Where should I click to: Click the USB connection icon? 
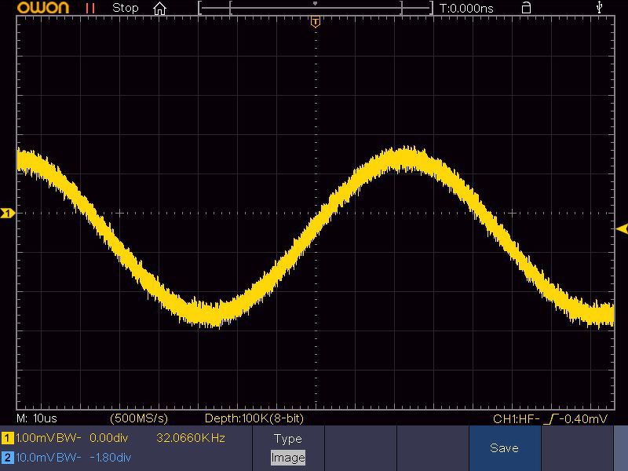click(x=599, y=7)
